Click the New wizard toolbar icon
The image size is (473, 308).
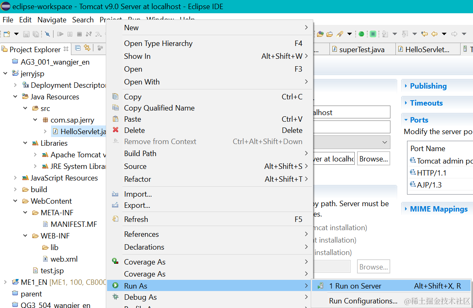7,34
